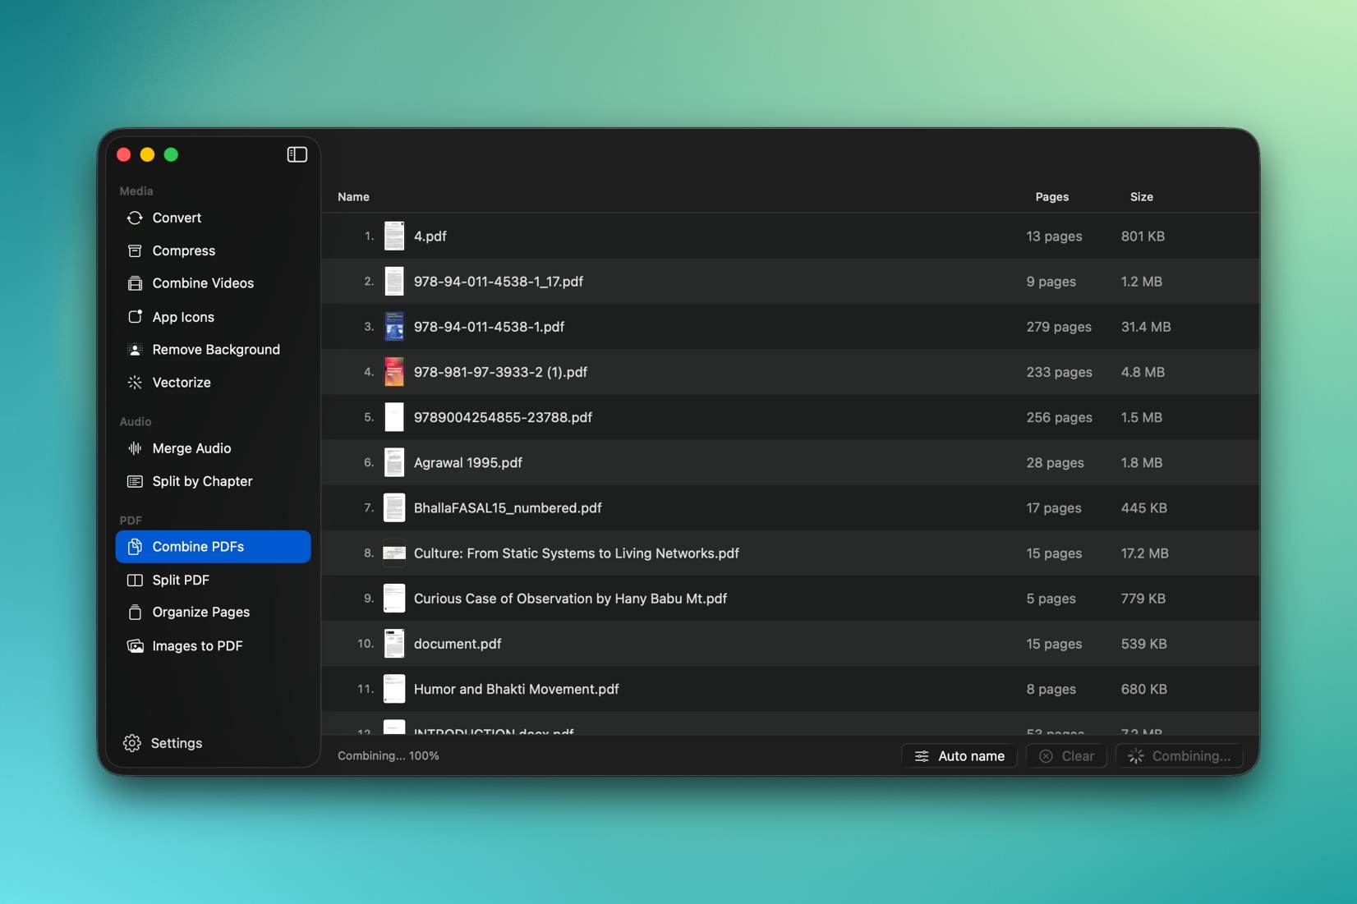This screenshot has width=1357, height=904.
Task: Click the Combining... button
Action: click(x=1179, y=756)
